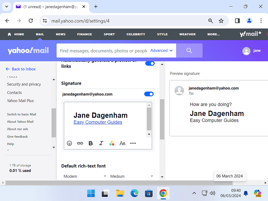Click the Find messages search field
Image resolution: width=268 pixels, height=201 pixels.
tap(103, 51)
